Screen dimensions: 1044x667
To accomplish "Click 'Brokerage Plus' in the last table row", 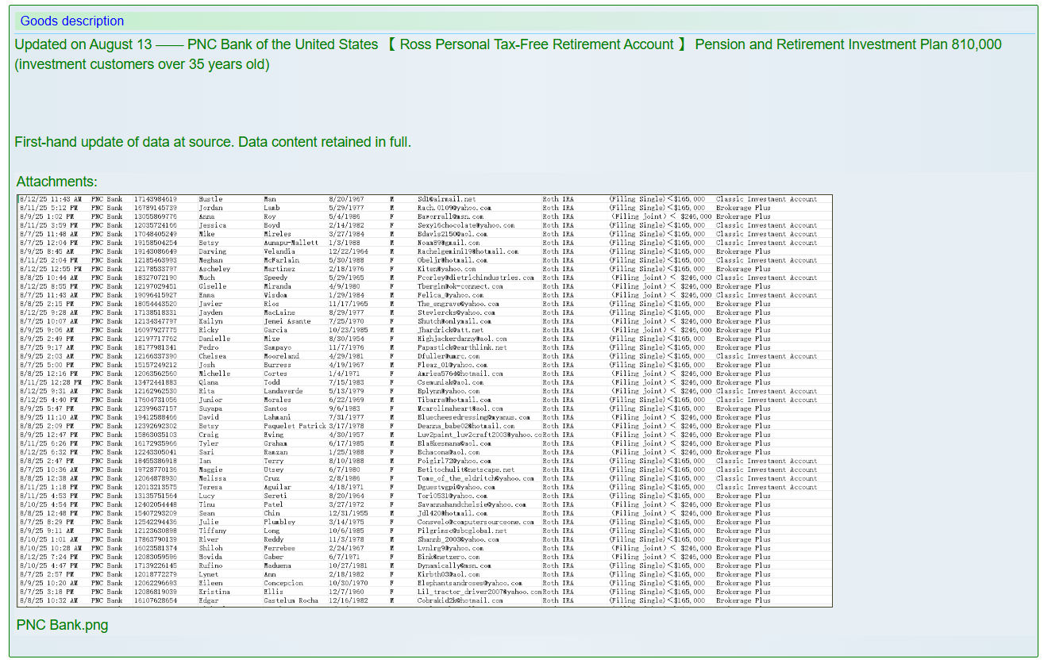I will point(743,600).
